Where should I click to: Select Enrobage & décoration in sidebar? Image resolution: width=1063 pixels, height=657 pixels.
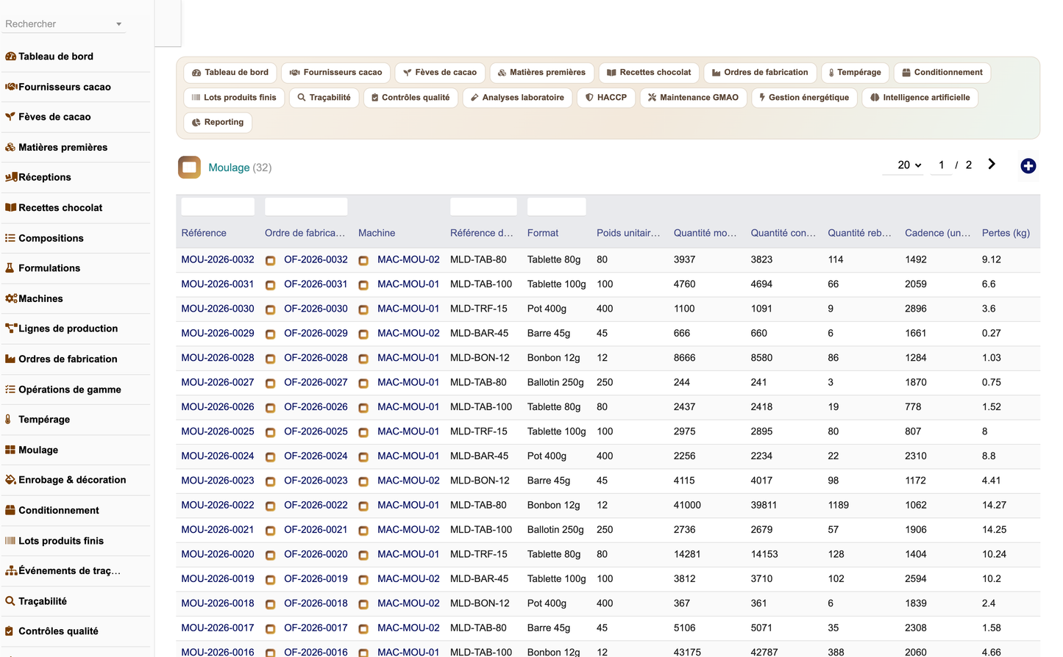tap(72, 480)
